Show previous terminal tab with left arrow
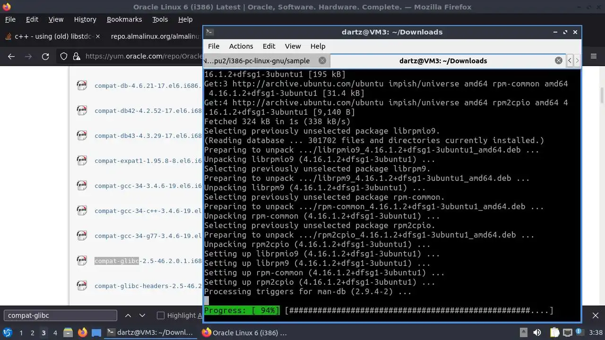Screen dimensions: 605x340 [570, 60]
